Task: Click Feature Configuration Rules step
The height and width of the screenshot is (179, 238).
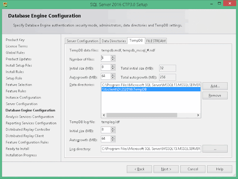Action: (x=27, y=142)
